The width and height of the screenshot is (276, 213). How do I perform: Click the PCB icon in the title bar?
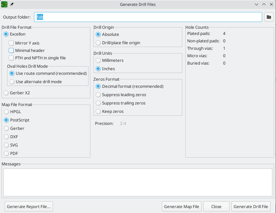click(x=4, y=4)
